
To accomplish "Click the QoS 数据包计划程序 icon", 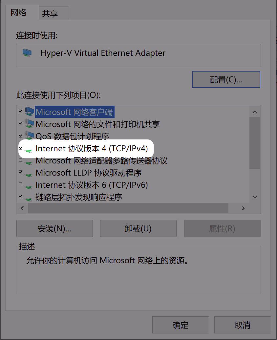I will coord(29,136).
